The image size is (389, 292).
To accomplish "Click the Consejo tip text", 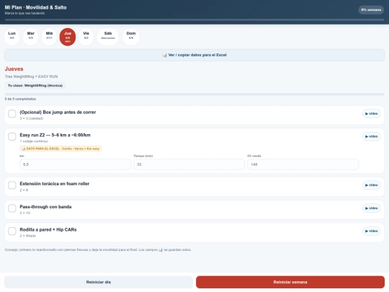I will 98,249.
